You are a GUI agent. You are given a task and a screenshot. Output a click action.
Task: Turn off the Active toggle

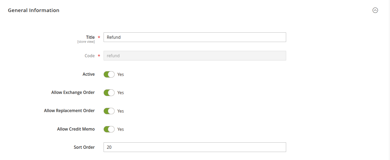click(x=109, y=74)
